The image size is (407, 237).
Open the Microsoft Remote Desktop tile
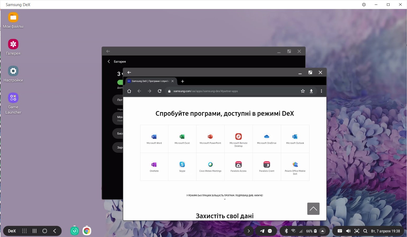pos(239,139)
